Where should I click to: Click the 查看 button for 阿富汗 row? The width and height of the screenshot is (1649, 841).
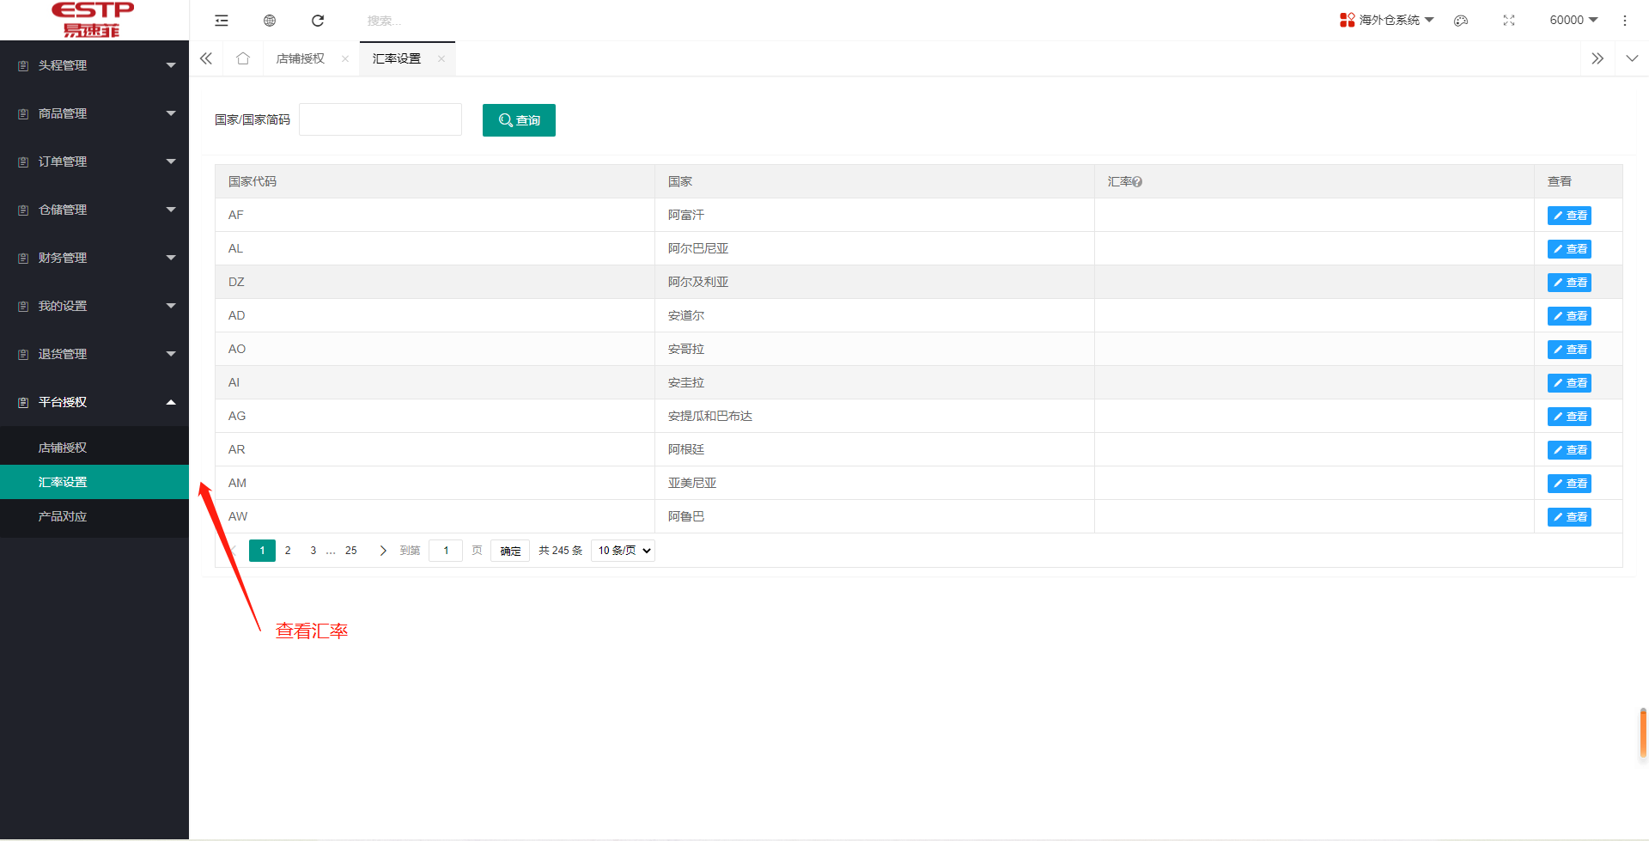pyautogui.click(x=1569, y=215)
